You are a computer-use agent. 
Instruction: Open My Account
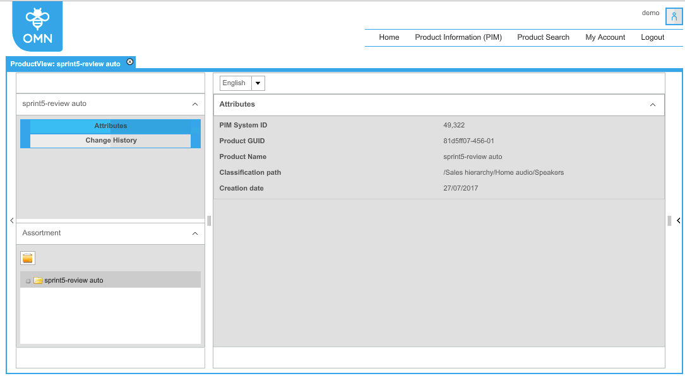tap(605, 37)
